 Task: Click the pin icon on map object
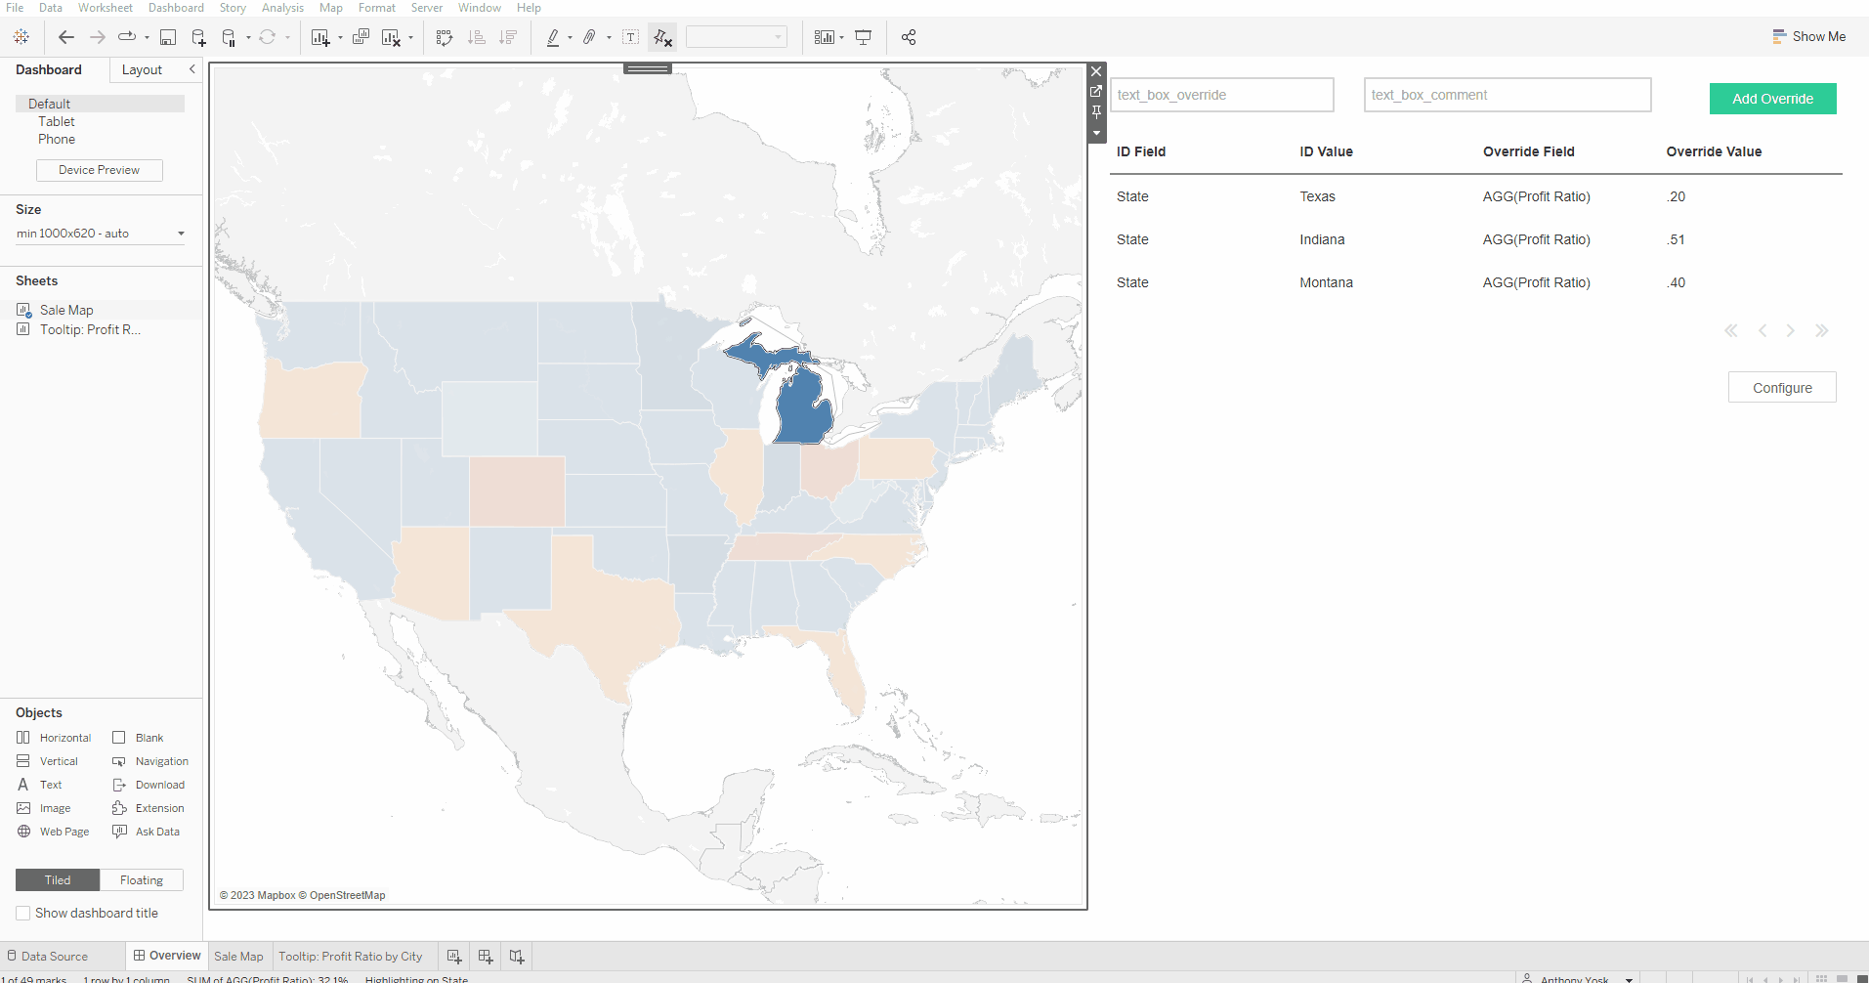[1096, 112]
